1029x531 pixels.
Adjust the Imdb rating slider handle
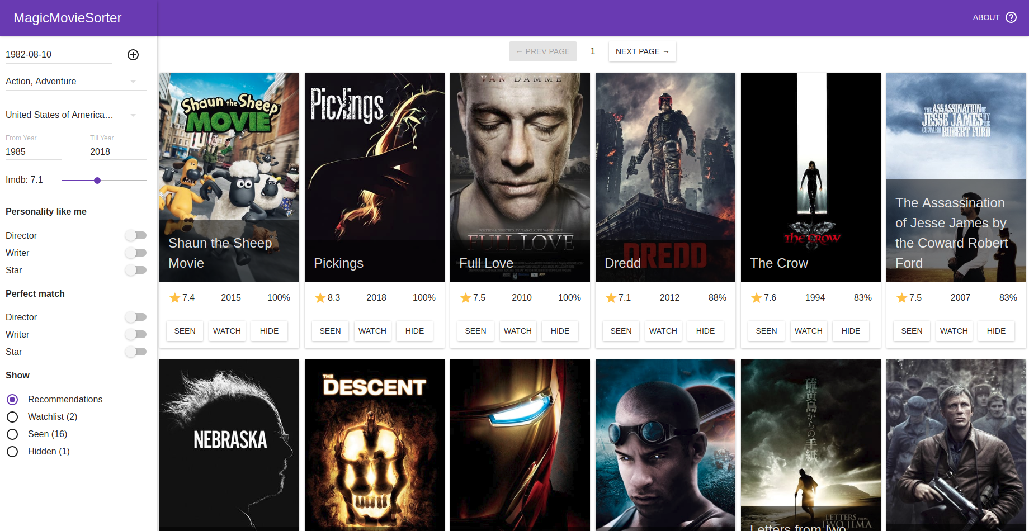pyautogui.click(x=97, y=181)
